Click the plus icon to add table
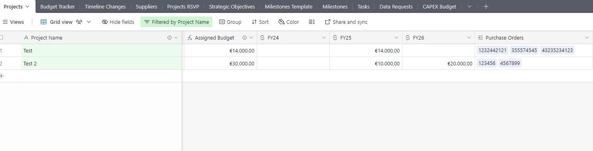 [486, 6]
